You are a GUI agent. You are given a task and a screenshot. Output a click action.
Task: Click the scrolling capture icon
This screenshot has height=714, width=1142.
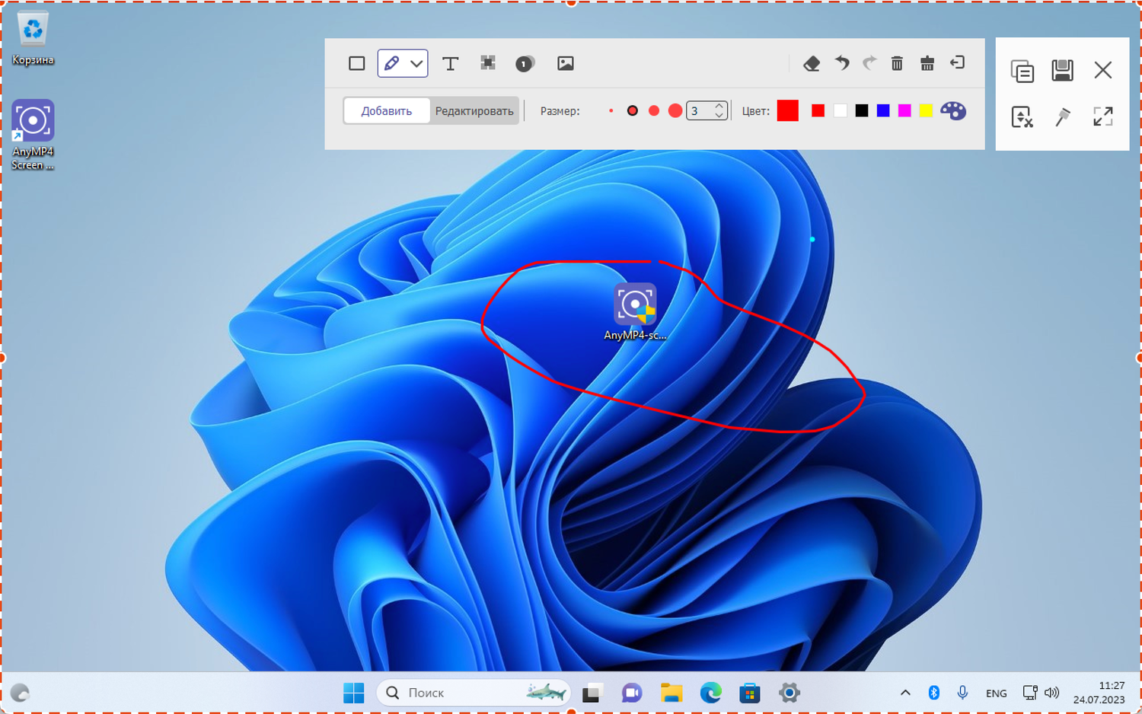click(1022, 116)
